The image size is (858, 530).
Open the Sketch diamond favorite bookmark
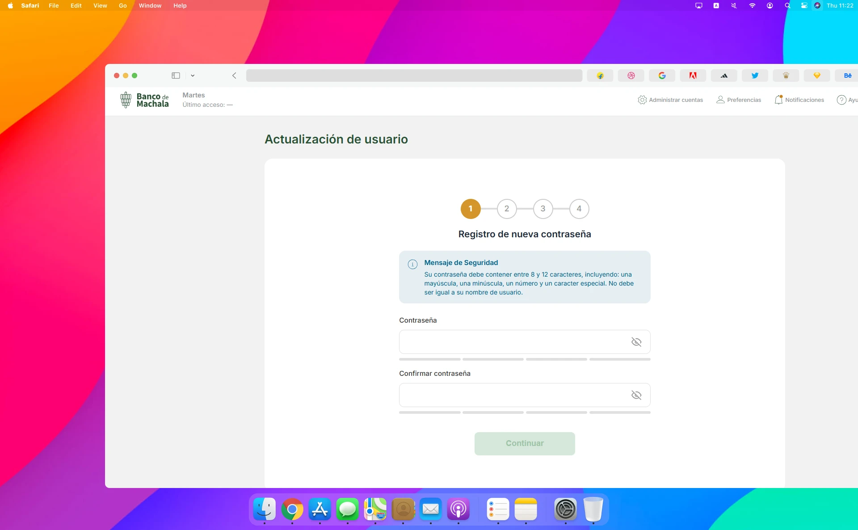(x=817, y=76)
